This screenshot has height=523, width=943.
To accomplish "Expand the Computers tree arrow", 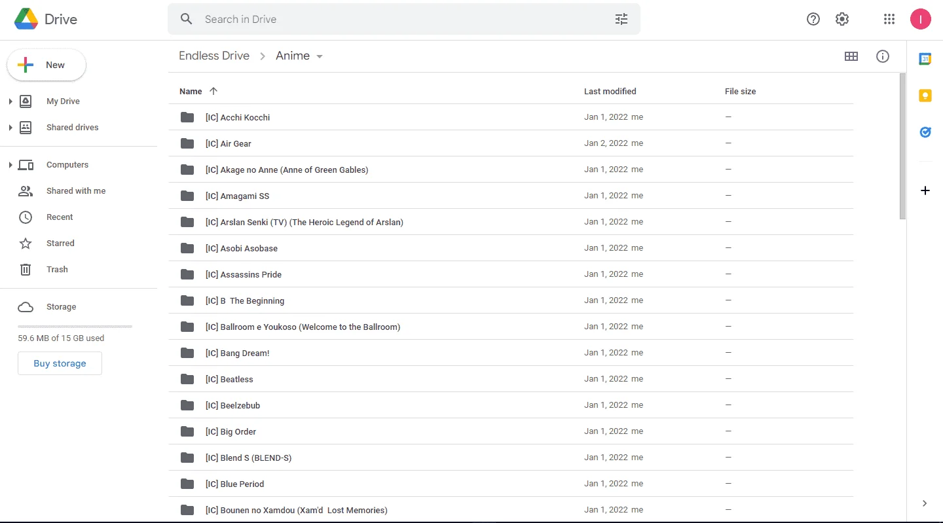I will 10,165.
